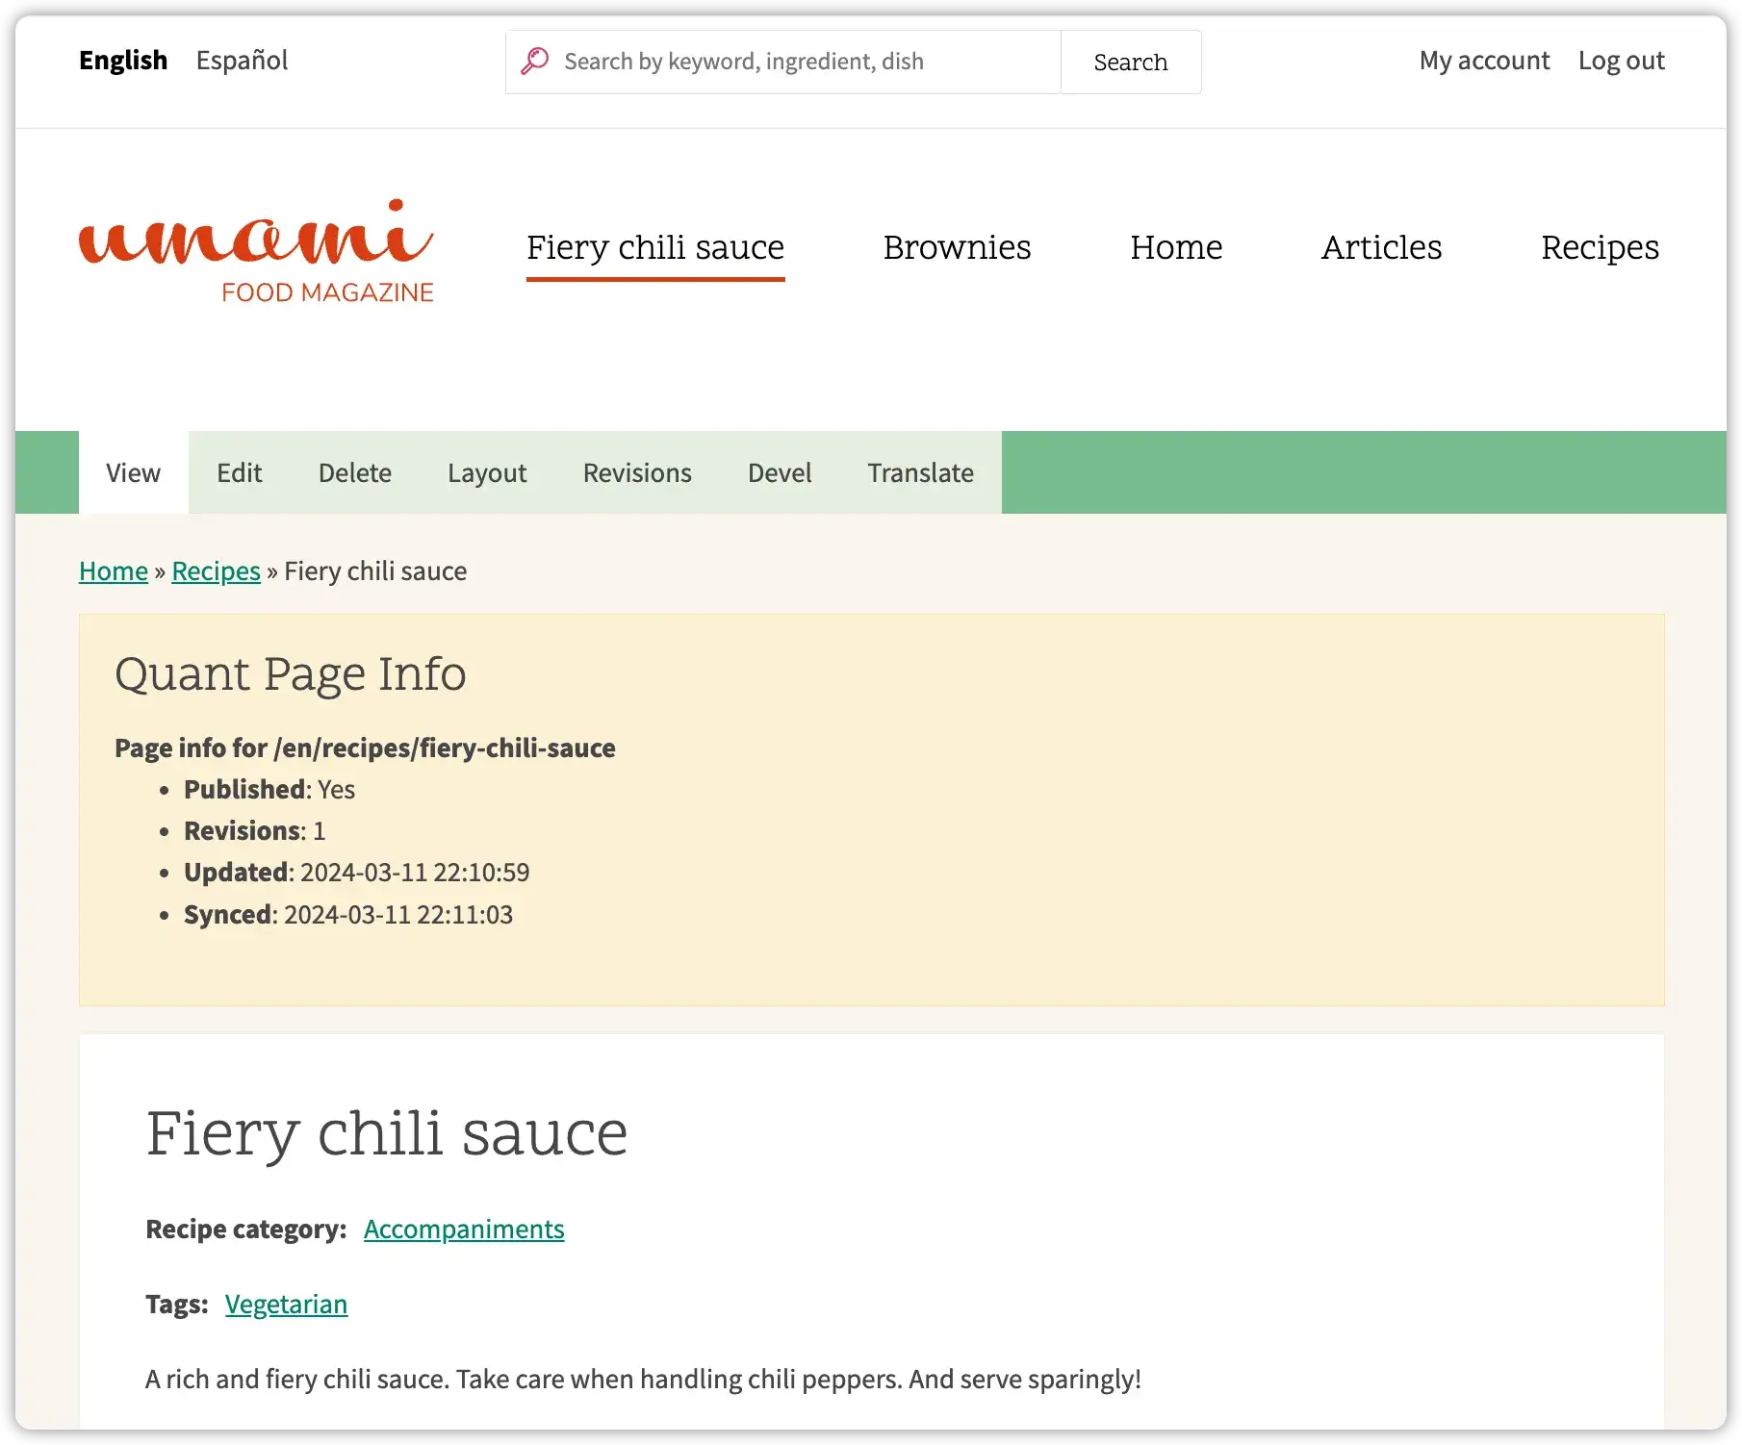Viewport: 1742px width, 1445px height.
Task: Open the Layout tab
Action: tap(486, 472)
